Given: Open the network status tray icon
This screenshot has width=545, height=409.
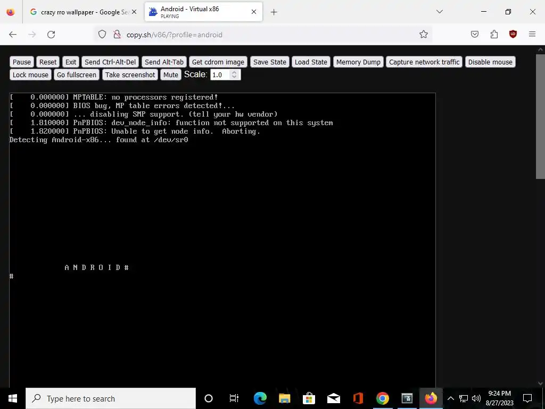Looking at the screenshot, I should click(x=464, y=398).
